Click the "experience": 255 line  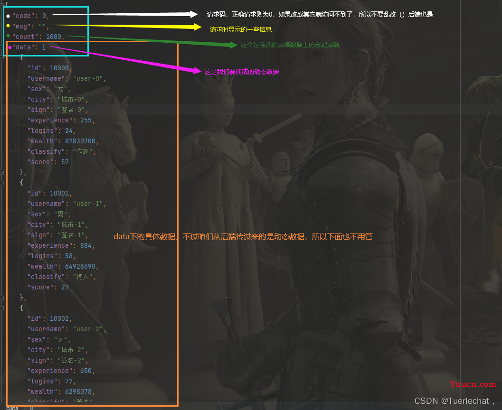[x=61, y=120]
